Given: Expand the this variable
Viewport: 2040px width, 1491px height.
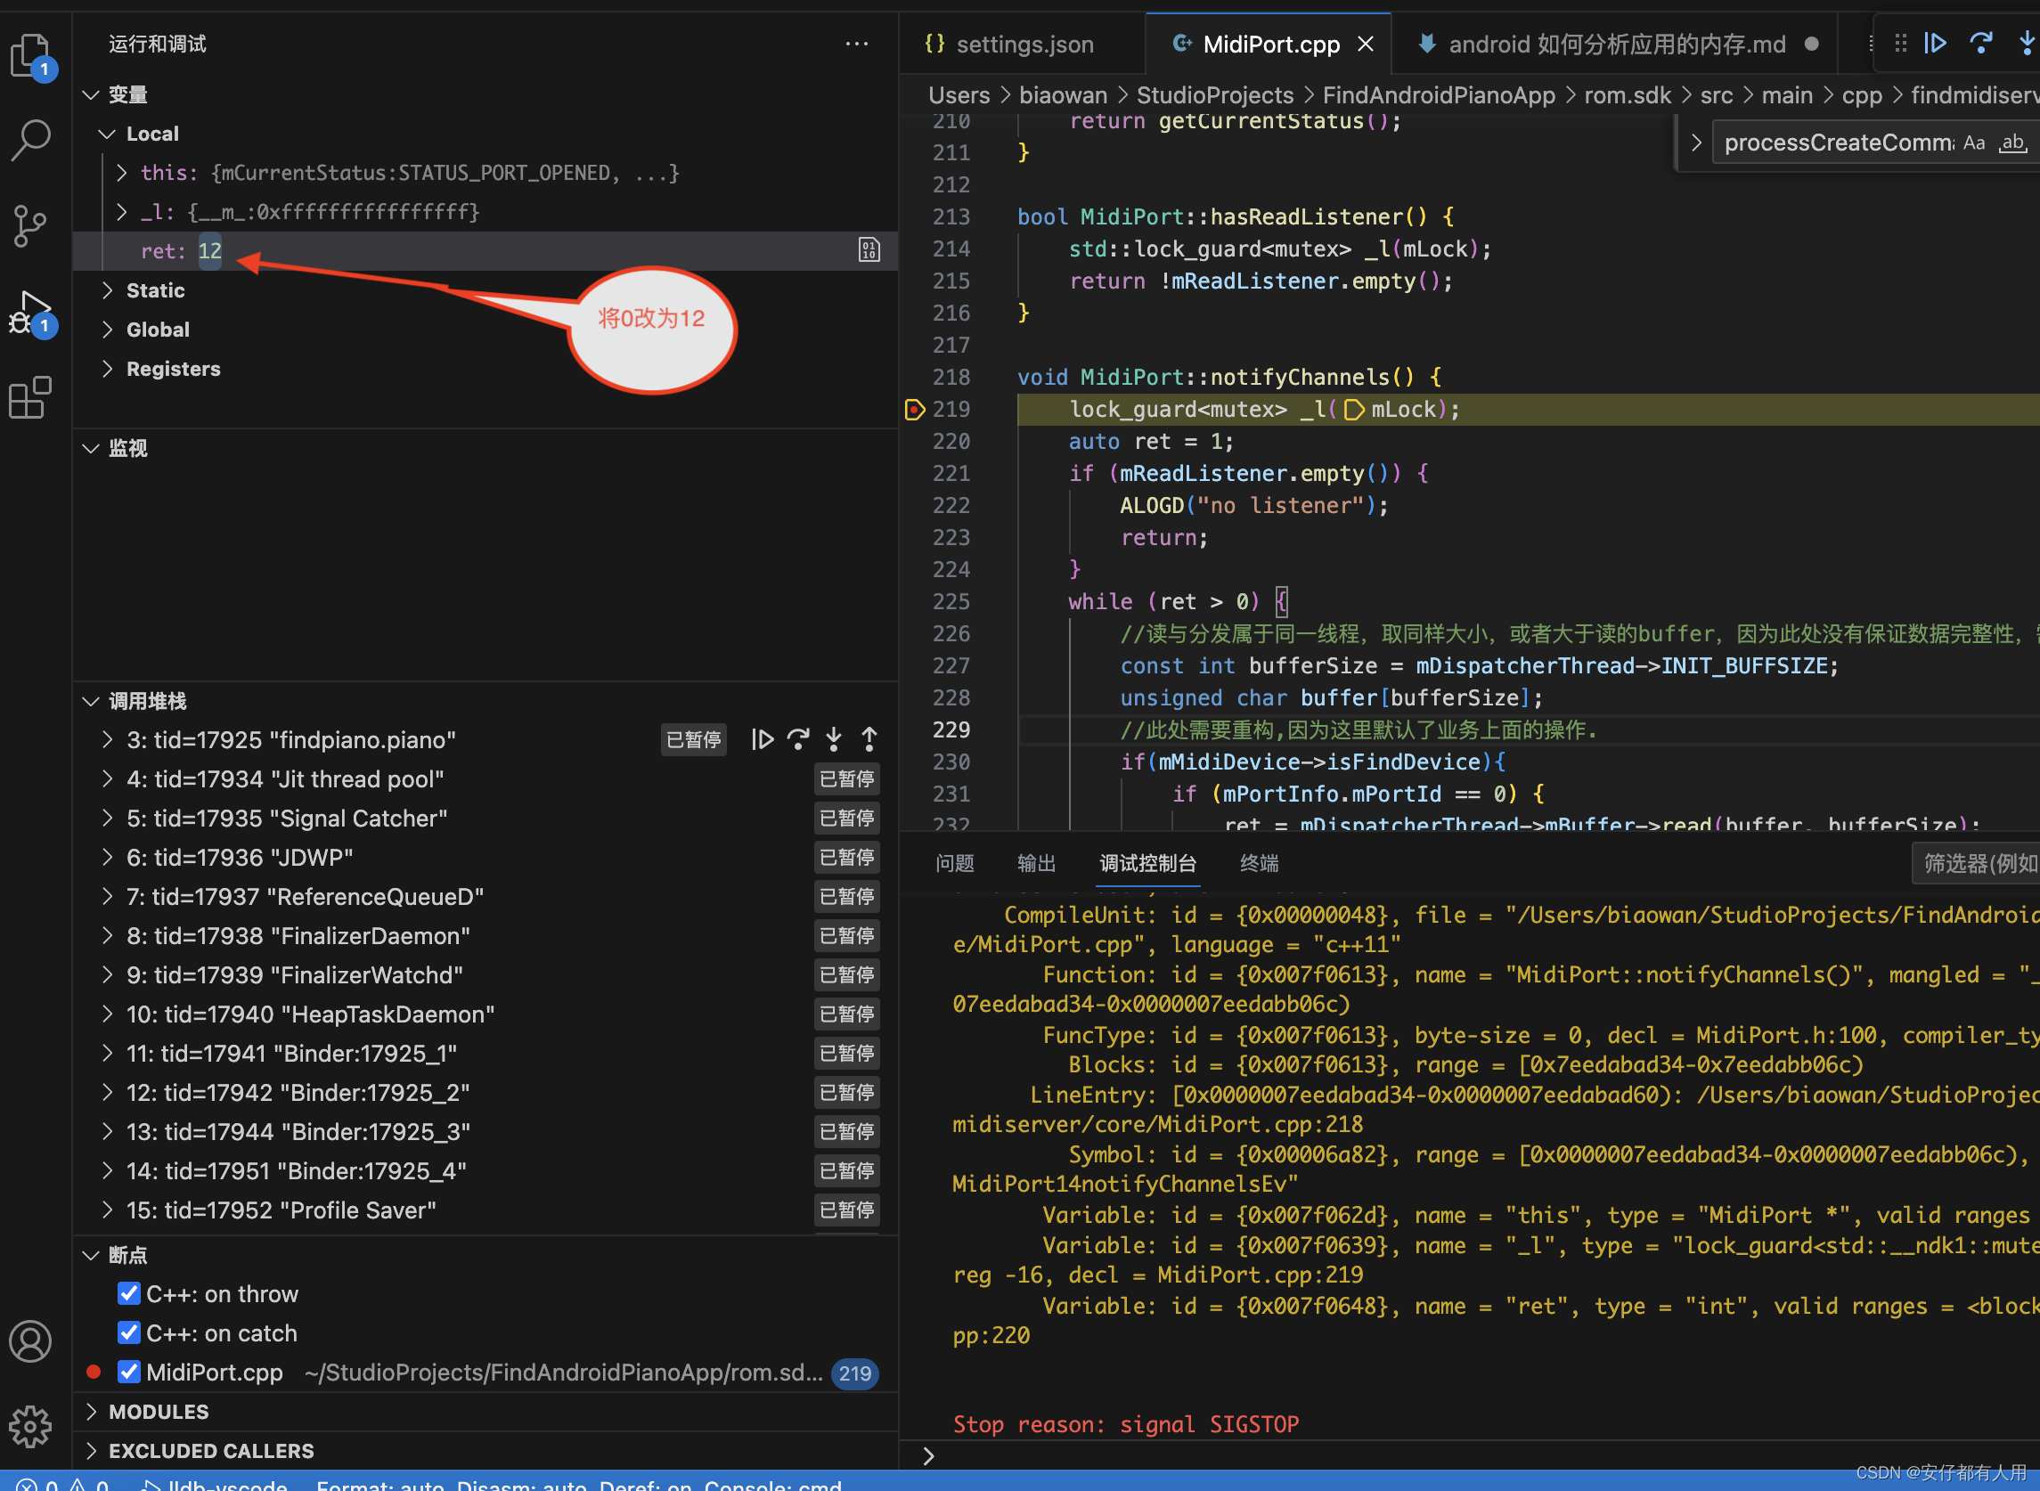Looking at the screenshot, I should click(122, 173).
